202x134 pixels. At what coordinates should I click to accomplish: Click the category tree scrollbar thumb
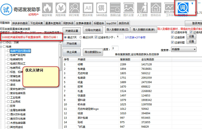tap(60, 57)
